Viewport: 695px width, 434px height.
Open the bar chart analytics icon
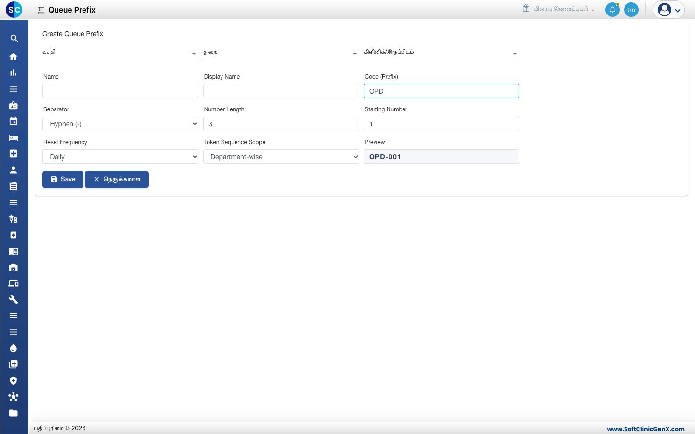coord(14,73)
